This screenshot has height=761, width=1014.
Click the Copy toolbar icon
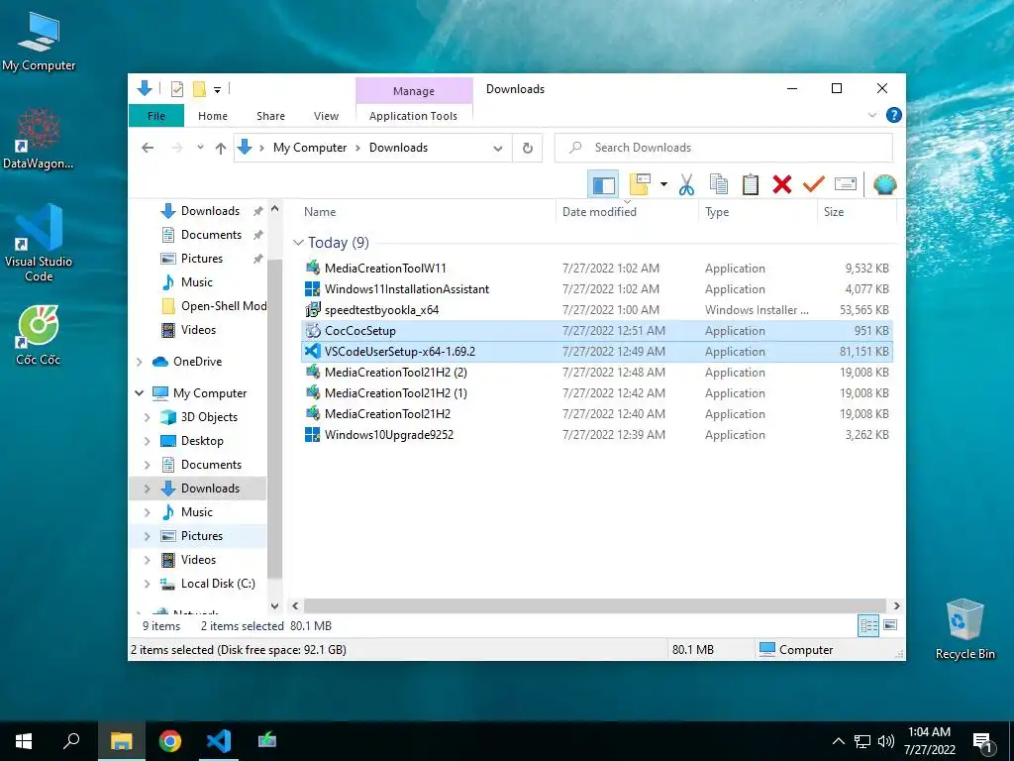point(719,185)
